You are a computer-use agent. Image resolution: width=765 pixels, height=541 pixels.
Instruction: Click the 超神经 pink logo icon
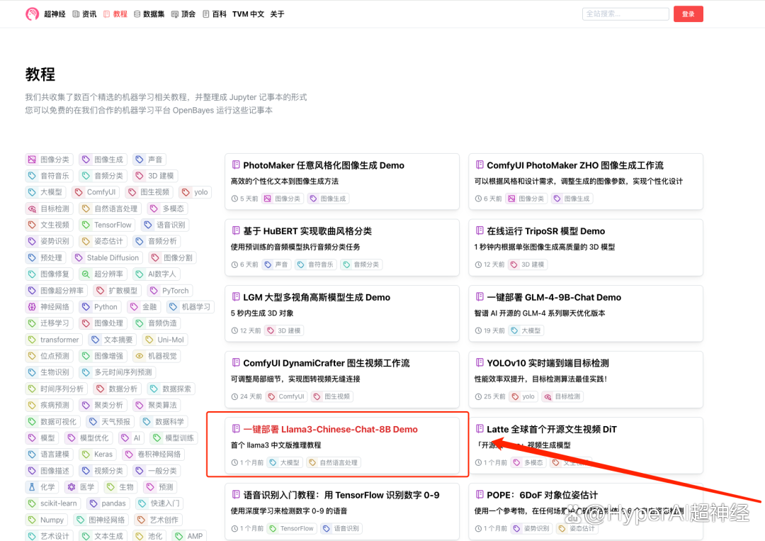(32, 13)
